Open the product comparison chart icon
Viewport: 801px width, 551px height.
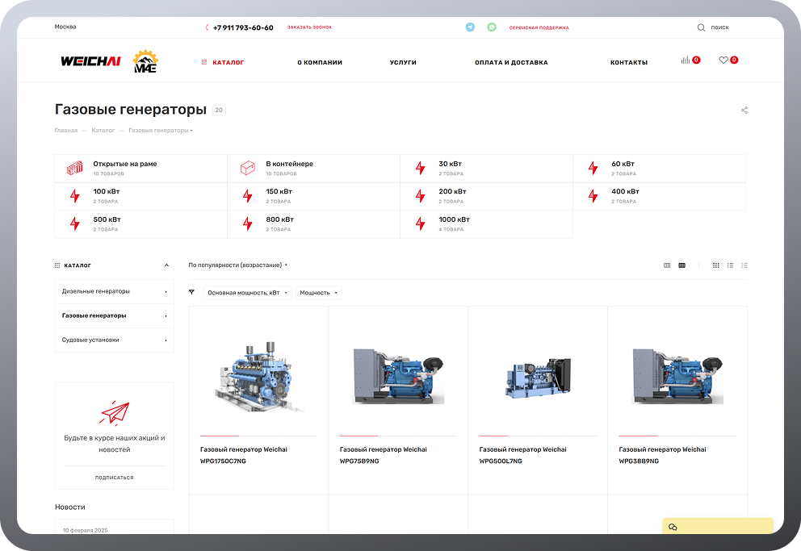(686, 61)
